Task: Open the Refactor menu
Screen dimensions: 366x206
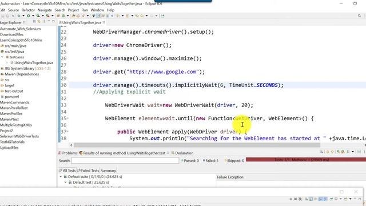Action: pos(28,10)
